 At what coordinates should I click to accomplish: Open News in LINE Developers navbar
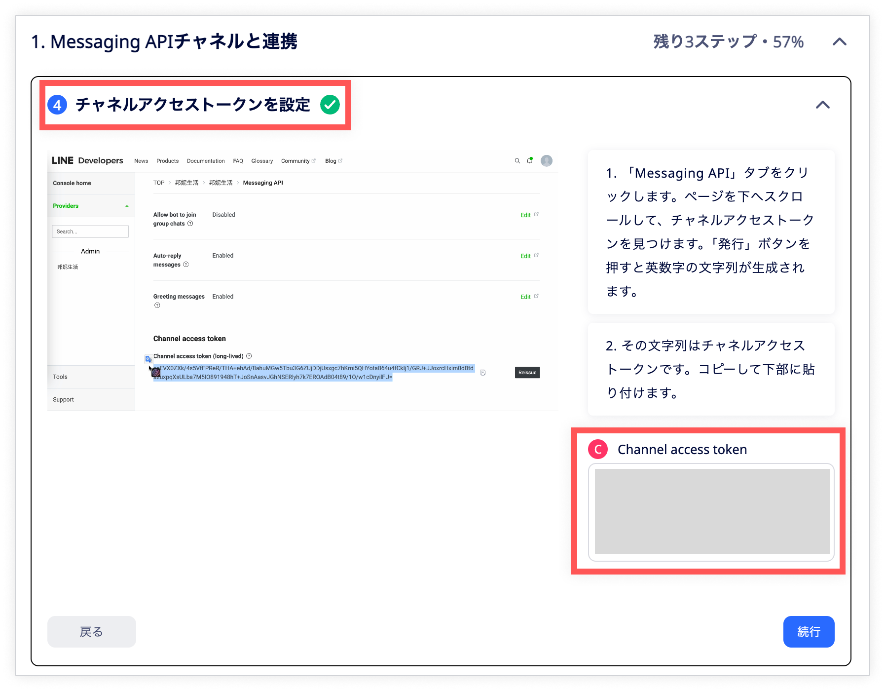(141, 161)
